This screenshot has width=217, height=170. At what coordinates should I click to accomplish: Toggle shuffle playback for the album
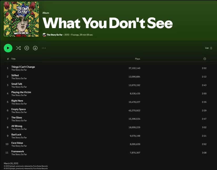[x=18, y=48]
